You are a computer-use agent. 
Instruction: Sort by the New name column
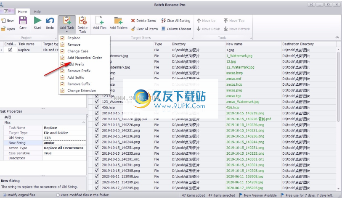253,44
